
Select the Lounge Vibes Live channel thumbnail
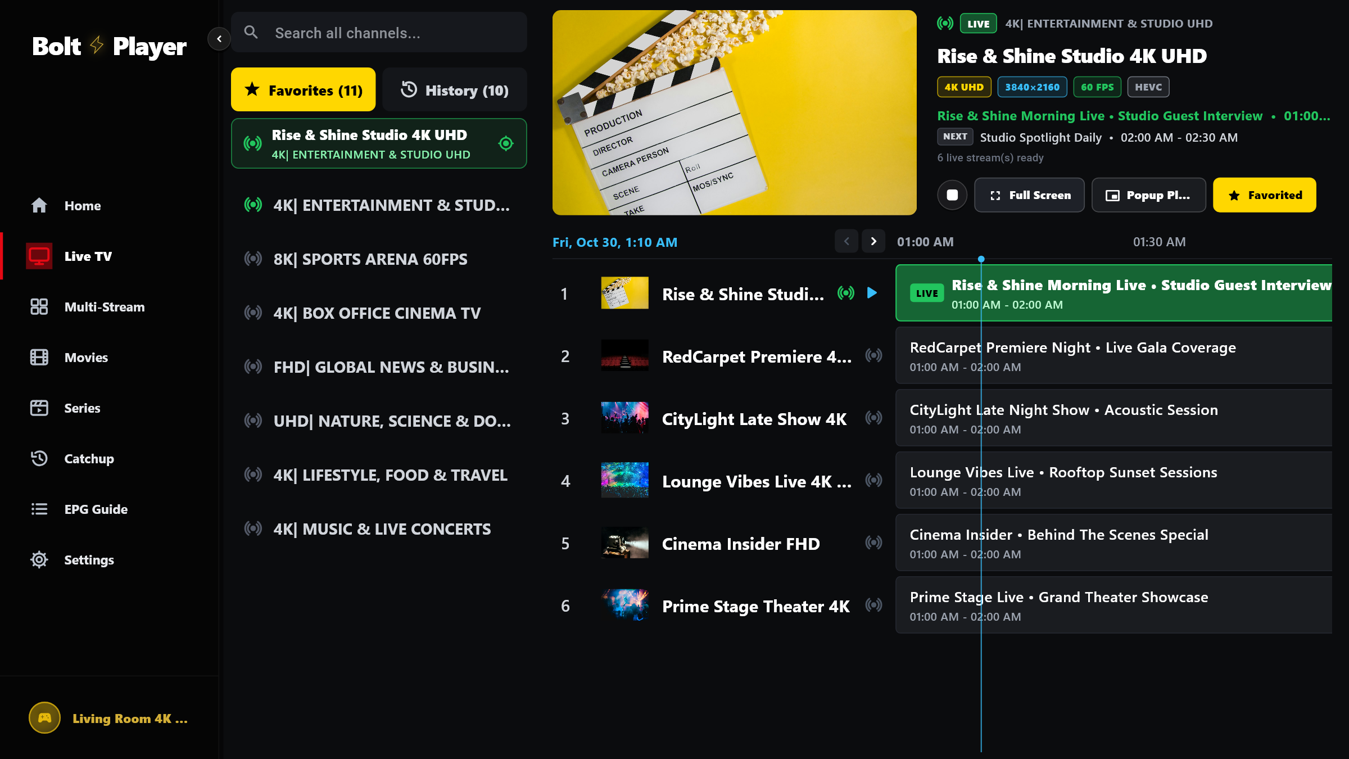[624, 480]
